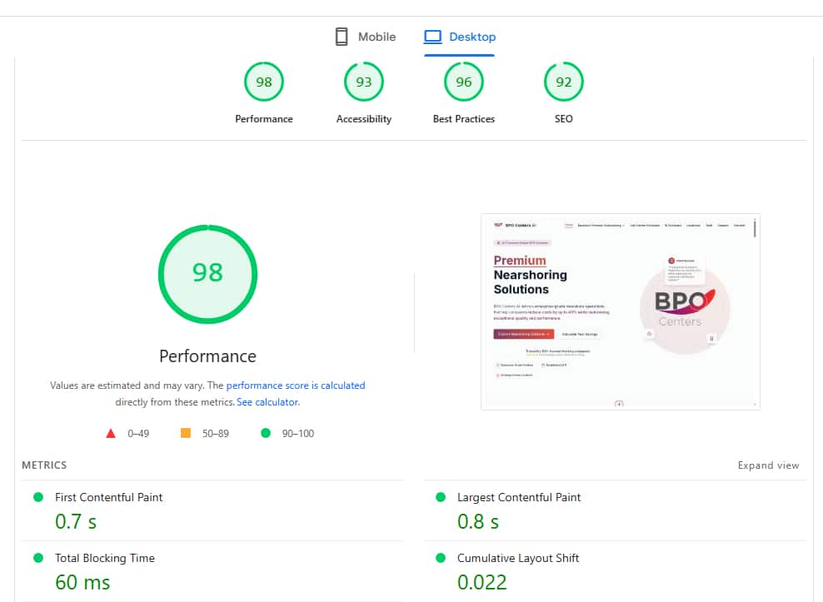Expand the Largest Contentful Paint metric
The image size is (823, 602).
tap(518, 497)
